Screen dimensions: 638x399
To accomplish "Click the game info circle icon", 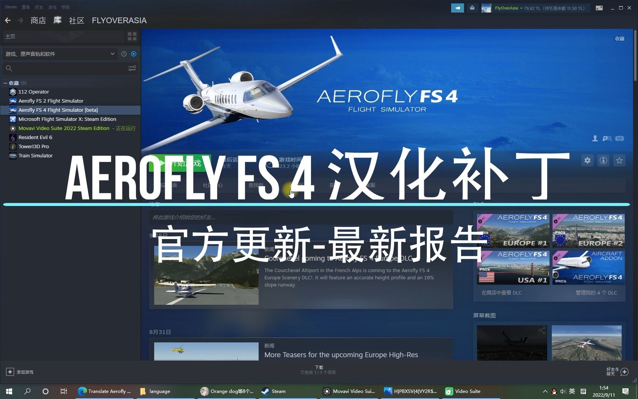I will [x=603, y=160].
